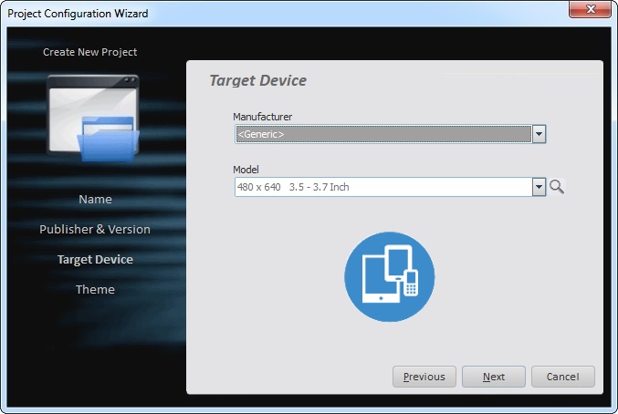Open the Model dropdown arrow
The image size is (618, 414).
tap(539, 187)
